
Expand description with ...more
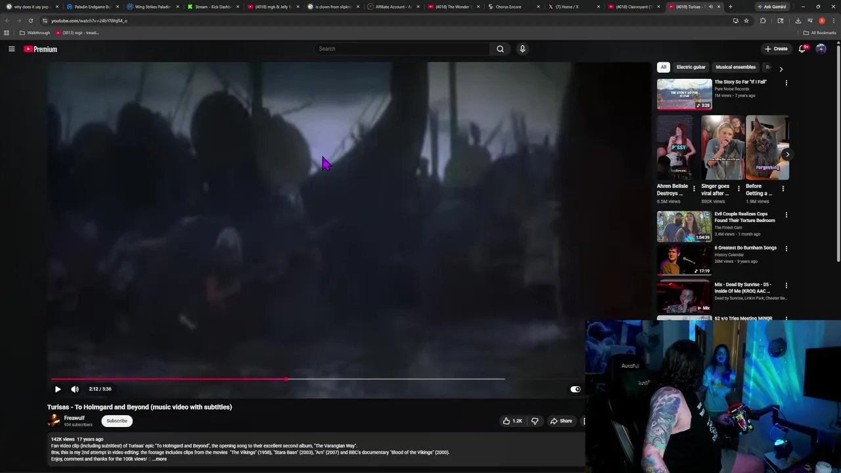(160, 459)
